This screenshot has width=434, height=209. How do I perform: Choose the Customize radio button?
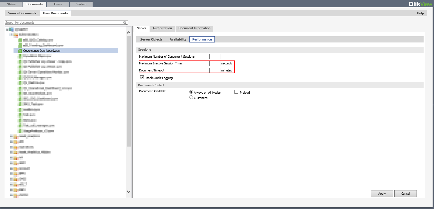pyautogui.click(x=191, y=98)
